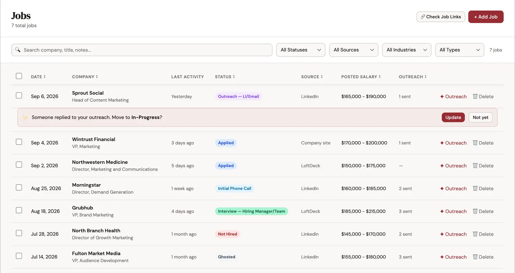Click "3 sent" outreach count for Grubhub
Image resolution: width=515 pixels, height=273 pixels.
tap(405, 211)
